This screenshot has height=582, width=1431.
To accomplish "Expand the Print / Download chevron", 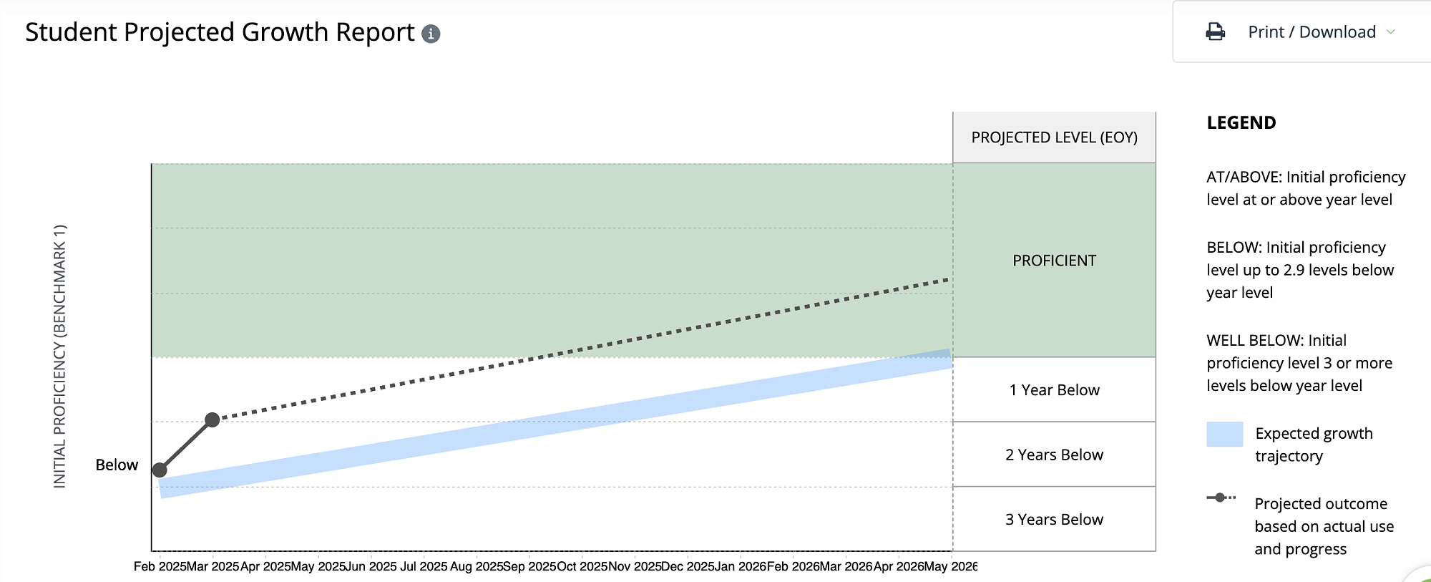I will (x=1391, y=32).
